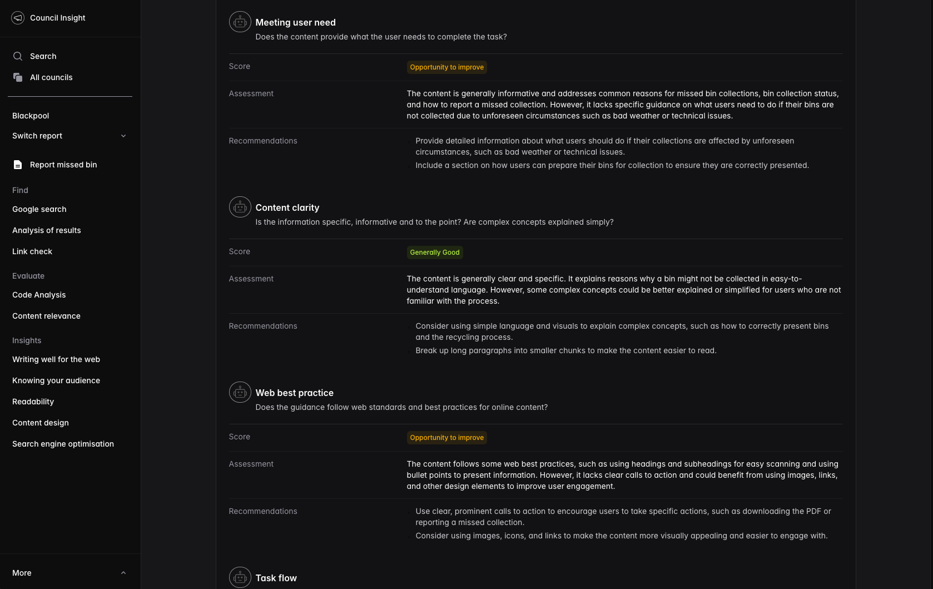
Task: Select Code Analysis under Evaluate
Action: coord(39,295)
